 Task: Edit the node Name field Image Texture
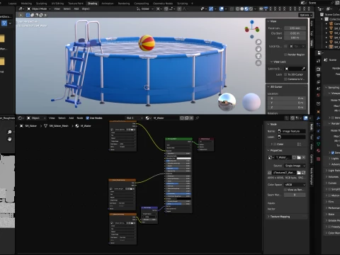[x=291, y=131]
